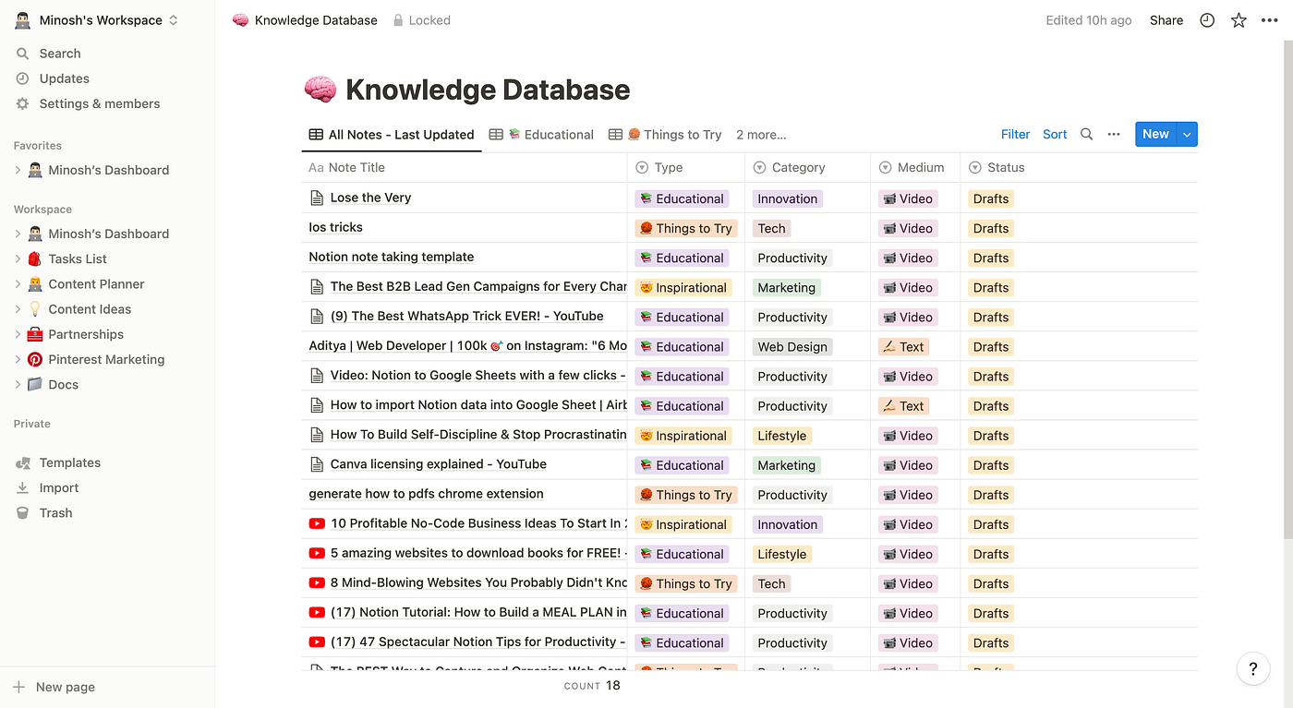Screen dimensions: 1293x708
Task: Open the help question mark button
Action: [1253, 669]
